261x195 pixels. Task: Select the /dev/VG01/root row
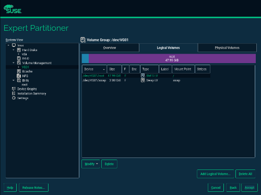click(x=146, y=76)
